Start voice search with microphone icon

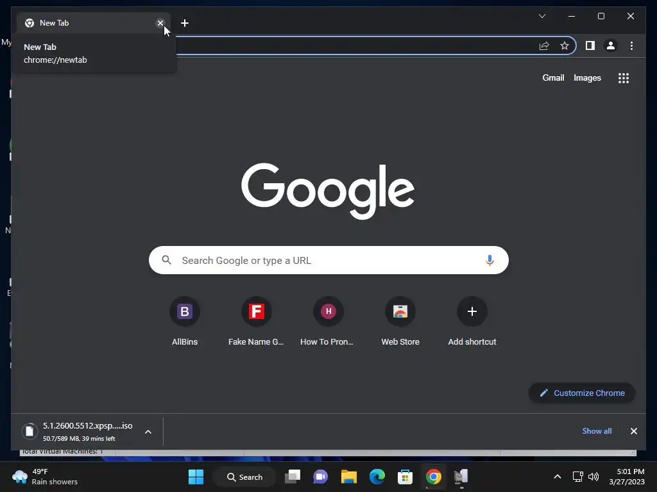(x=490, y=260)
